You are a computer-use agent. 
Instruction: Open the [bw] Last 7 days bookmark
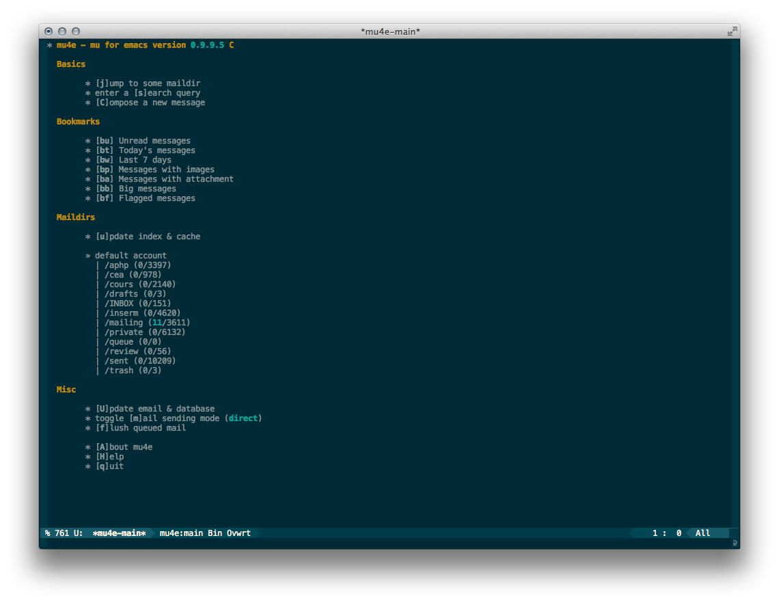(x=133, y=159)
